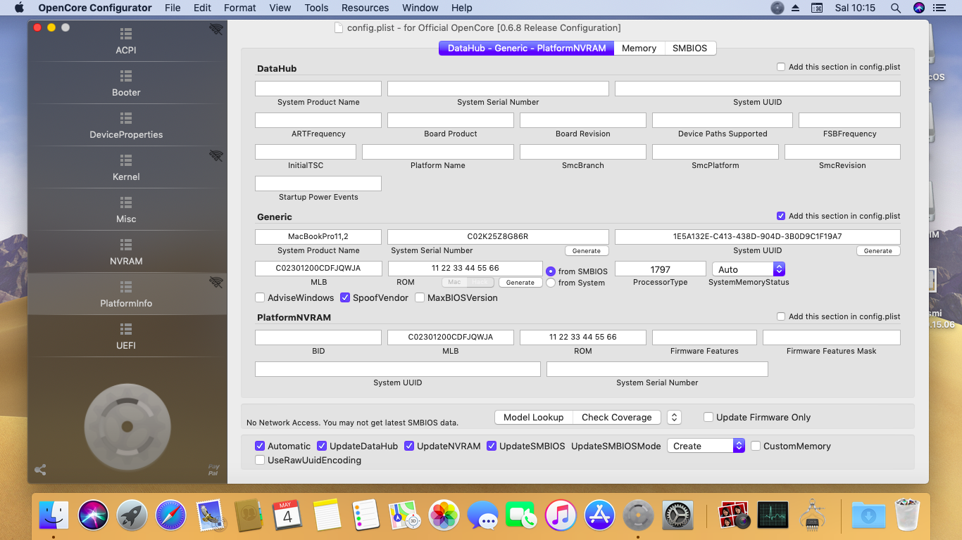This screenshot has height=540, width=962.
Task: Open System Information from the Dock
Action: pos(812,515)
